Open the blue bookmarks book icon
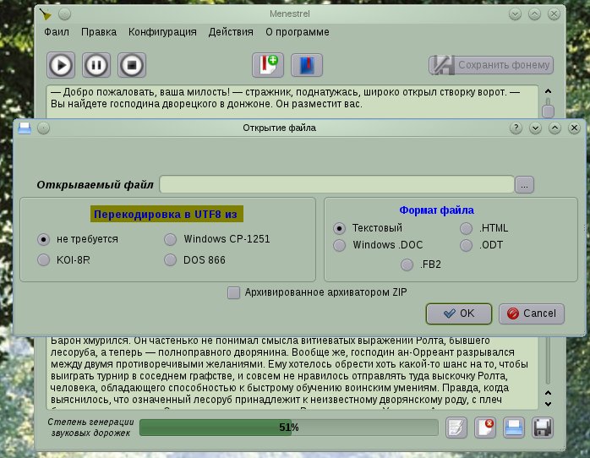This screenshot has width=590, height=458. 307,65
